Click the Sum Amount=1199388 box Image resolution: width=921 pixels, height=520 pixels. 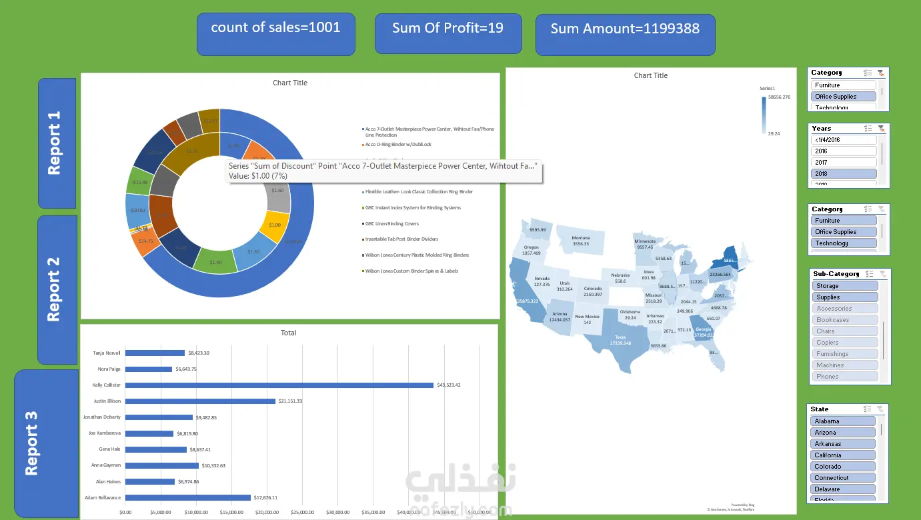point(625,35)
